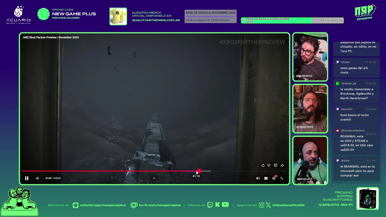Open the yellow t-shirt merch thumbnail
Screen dimensions: 386x217
pyautogui.click(x=118, y=16)
